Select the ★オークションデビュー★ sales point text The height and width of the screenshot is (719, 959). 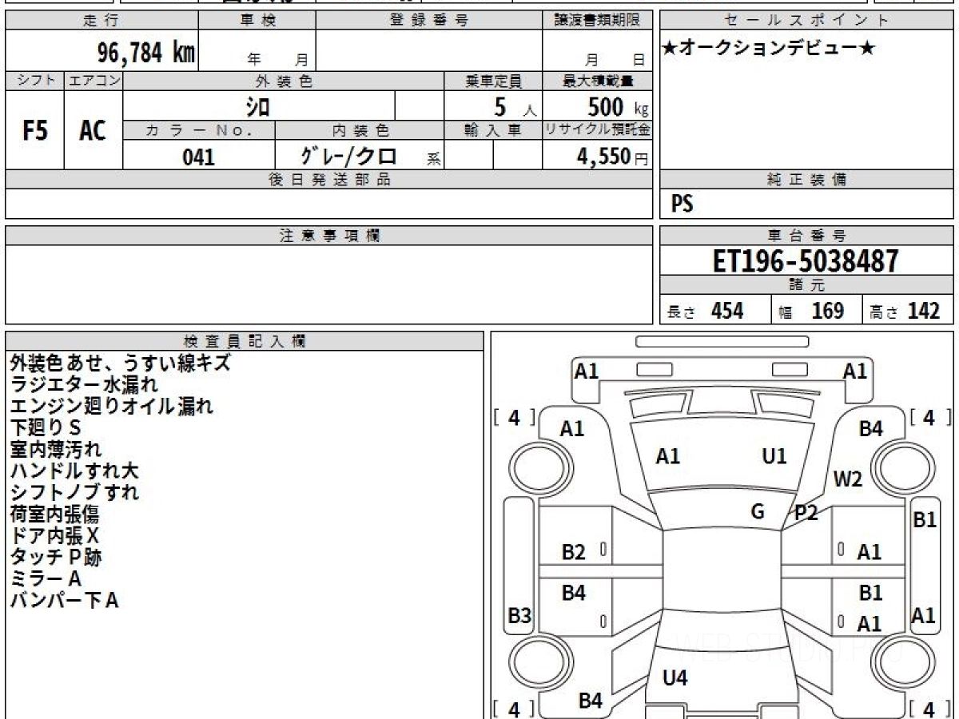[x=769, y=49]
